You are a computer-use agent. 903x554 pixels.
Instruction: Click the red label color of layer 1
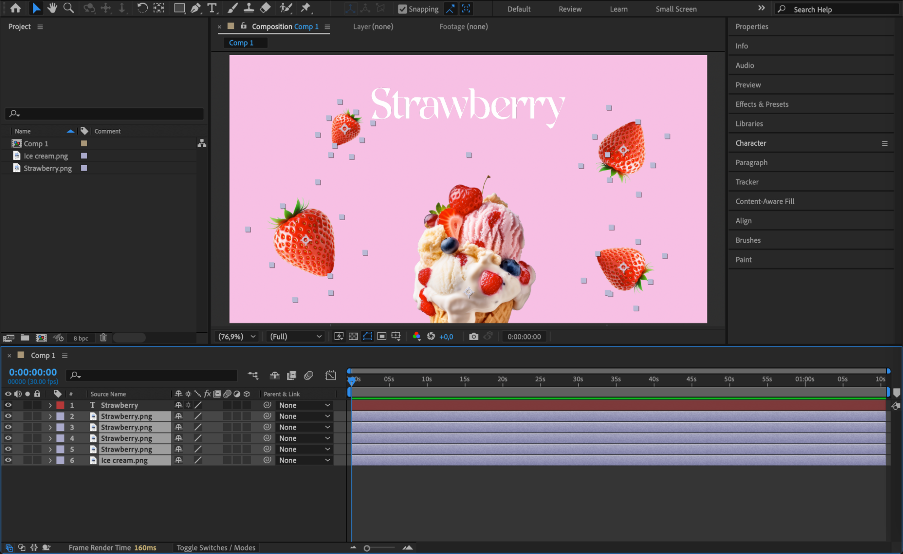60,405
